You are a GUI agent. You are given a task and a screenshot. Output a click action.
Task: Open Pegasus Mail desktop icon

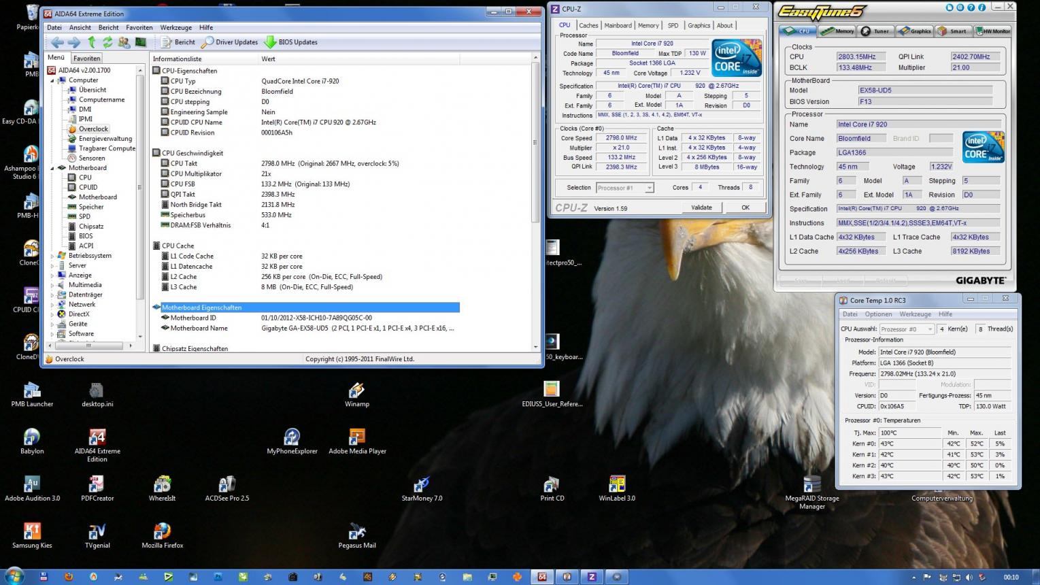point(357,535)
